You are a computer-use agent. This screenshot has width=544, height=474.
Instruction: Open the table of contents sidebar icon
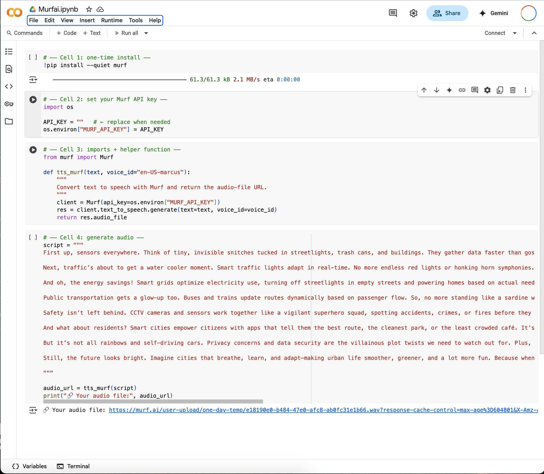pos(9,51)
